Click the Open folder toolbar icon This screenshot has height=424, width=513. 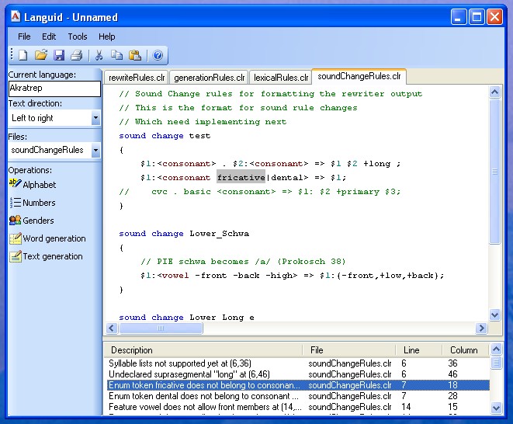coord(41,55)
